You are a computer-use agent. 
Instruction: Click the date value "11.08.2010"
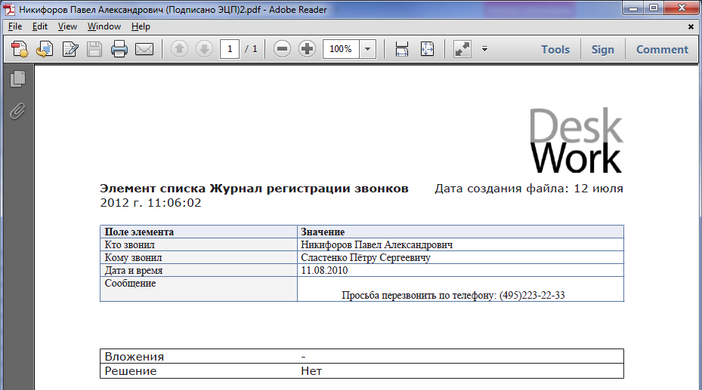[x=324, y=270]
